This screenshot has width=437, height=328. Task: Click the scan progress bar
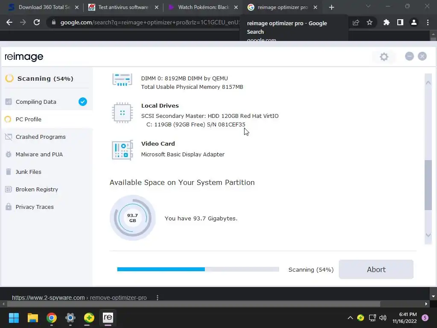(x=198, y=269)
